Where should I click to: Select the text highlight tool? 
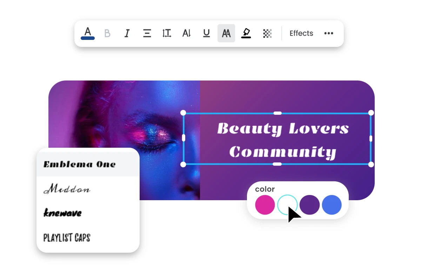(x=246, y=33)
